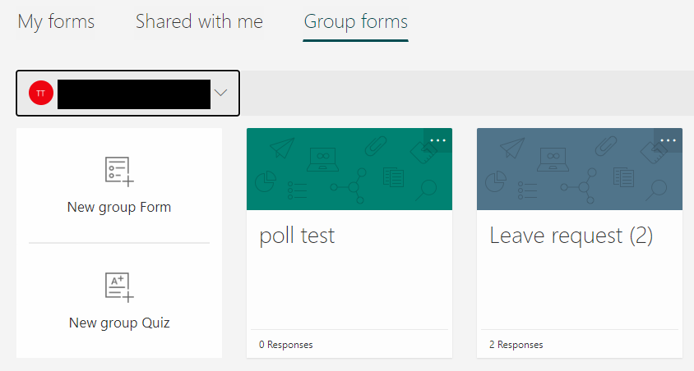Screen dimensions: 694x371
Task: Switch to the Shared with me tab
Action: pyautogui.click(x=199, y=21)
